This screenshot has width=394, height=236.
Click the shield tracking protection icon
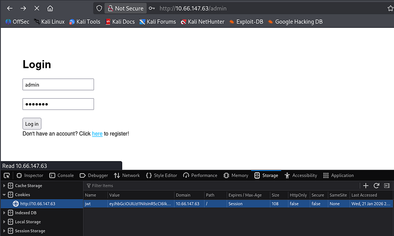click(99, 9)
